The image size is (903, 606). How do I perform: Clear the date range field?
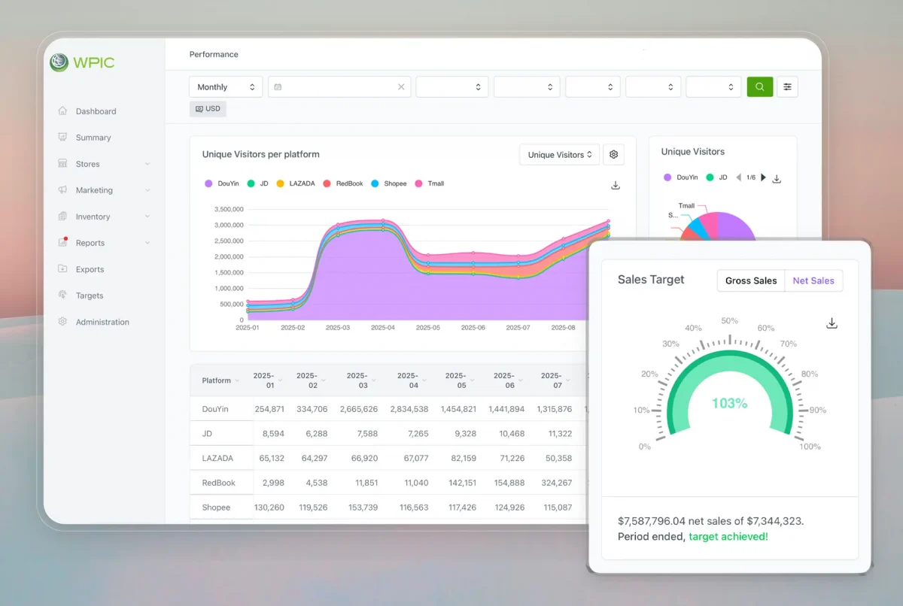(401, 86)
